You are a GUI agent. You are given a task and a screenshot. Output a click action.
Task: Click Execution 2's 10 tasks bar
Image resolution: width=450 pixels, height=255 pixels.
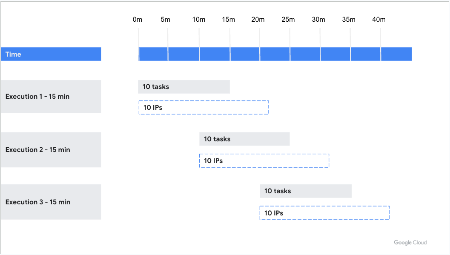pos(244,139)
